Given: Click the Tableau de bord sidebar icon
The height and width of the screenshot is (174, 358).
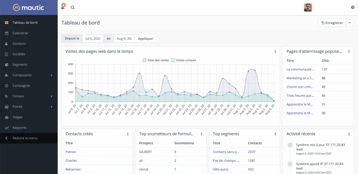Looking at the screenshot, I should coord(7,23).
